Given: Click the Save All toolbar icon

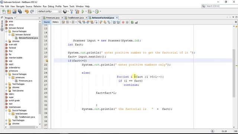Looking at the screenshot, I should click(x=20, y=12).
